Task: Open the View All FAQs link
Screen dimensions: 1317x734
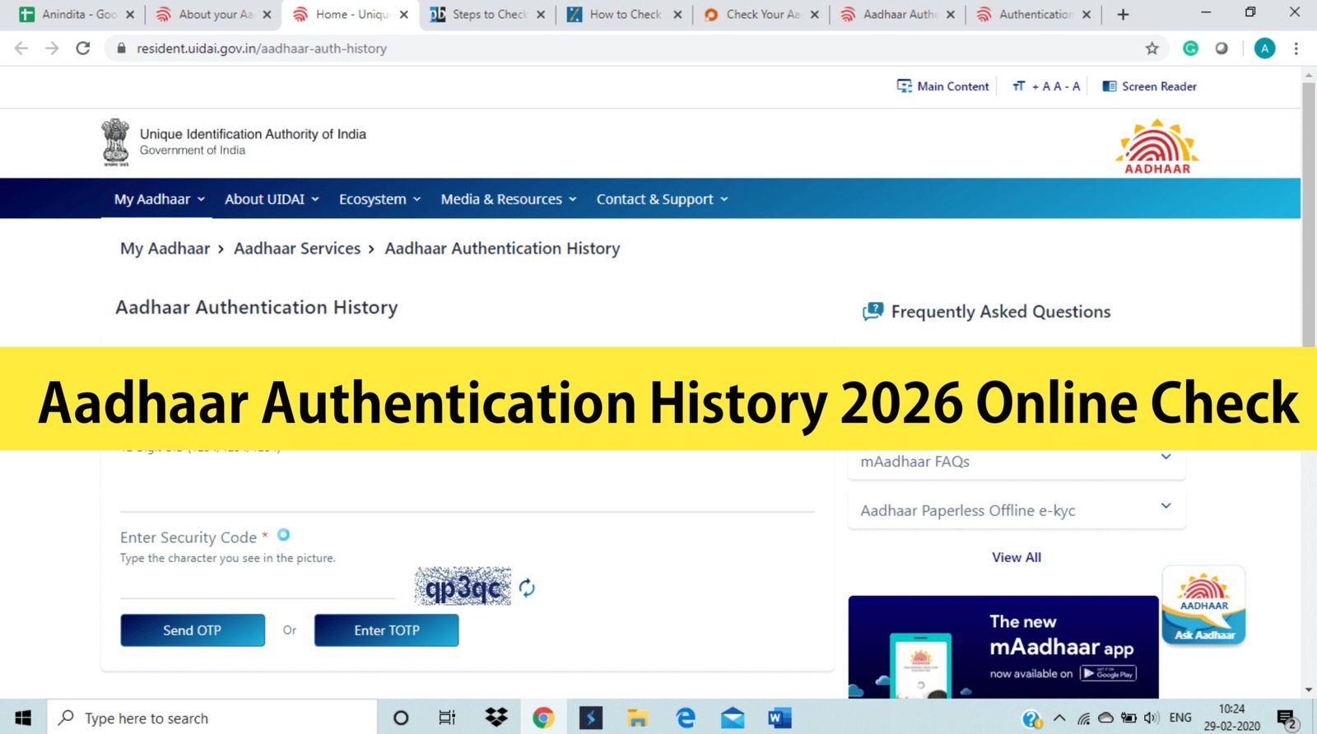Action: pos(1017,557)
